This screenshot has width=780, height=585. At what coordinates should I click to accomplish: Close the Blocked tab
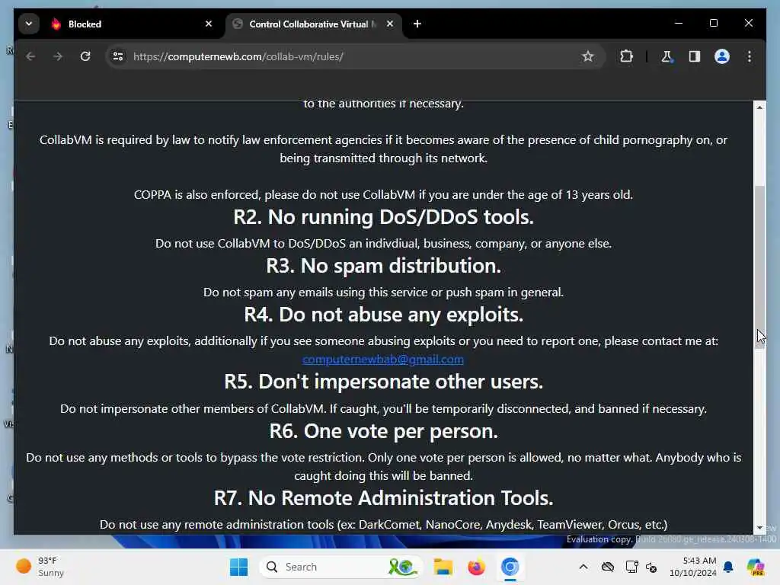(x=209, y=24)
